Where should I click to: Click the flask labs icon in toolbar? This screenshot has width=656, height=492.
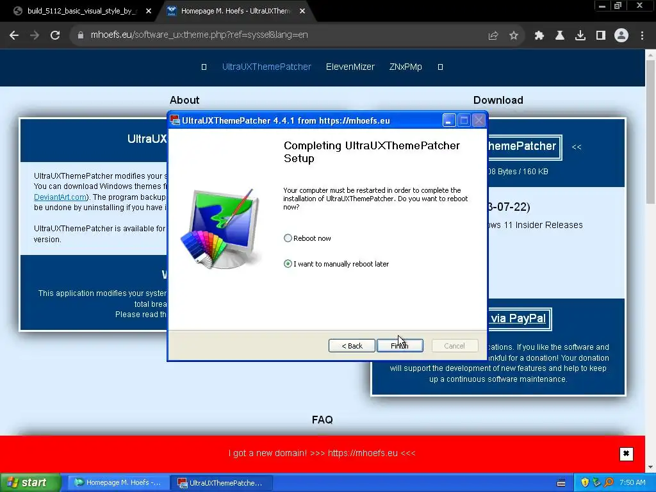(x=560, y=36)
